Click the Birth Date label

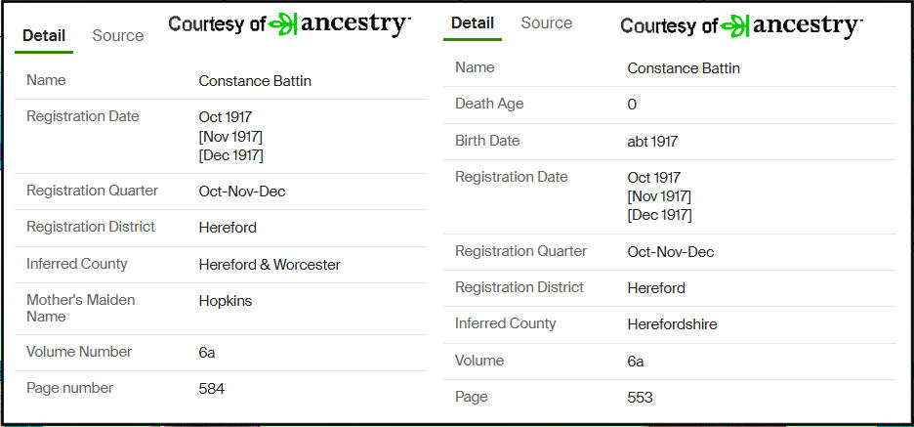(488, 141)
